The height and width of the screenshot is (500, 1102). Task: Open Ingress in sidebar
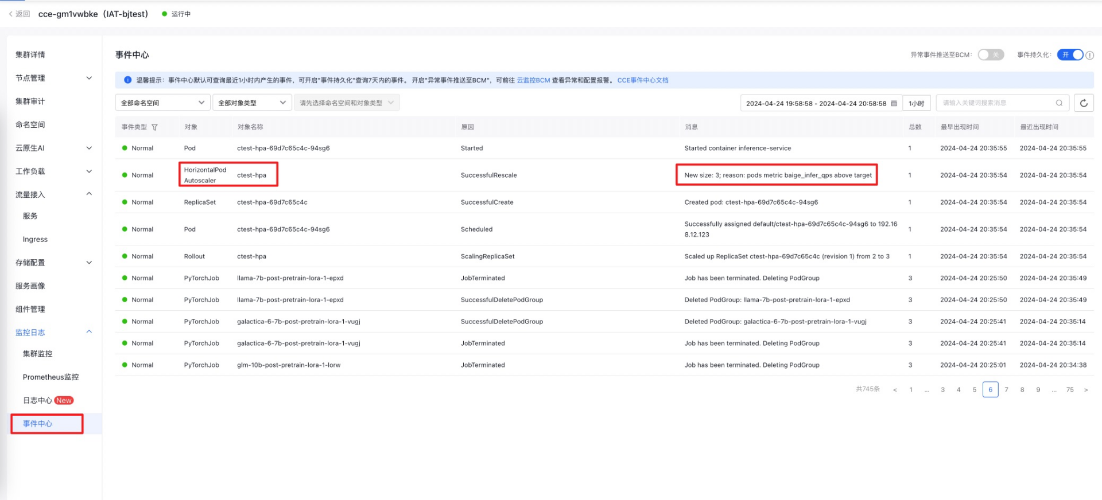35,240
